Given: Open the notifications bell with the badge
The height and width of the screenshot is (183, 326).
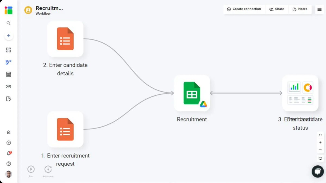Looking at the screenshot, I should (x=9, y=153).
